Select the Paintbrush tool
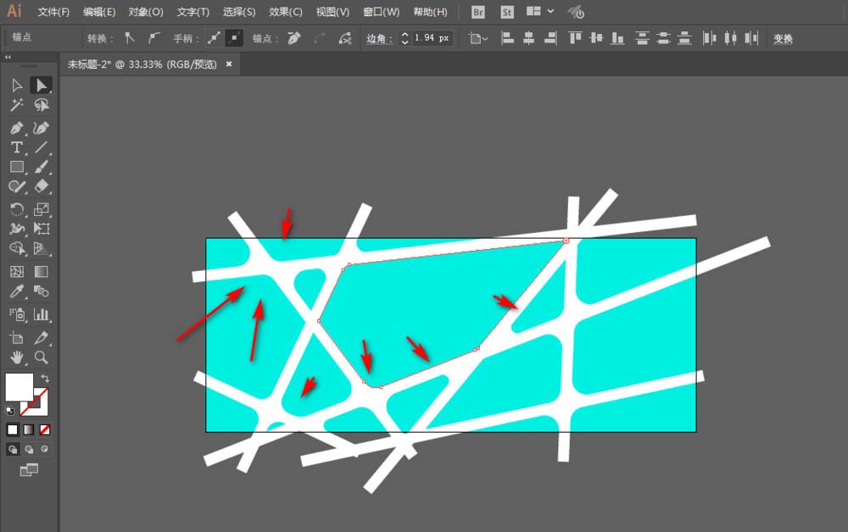Viewport: 848px width, 532px height. [x=41, y=167]
